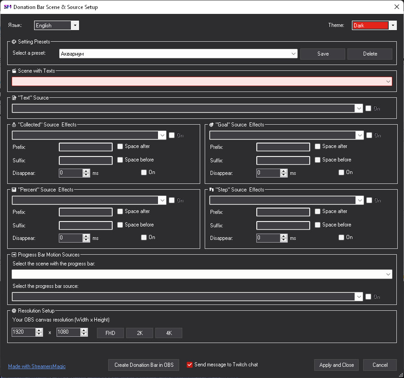404x378 pixels.
Task: Click Apply and Close button
Action: (x=336, y=365)
